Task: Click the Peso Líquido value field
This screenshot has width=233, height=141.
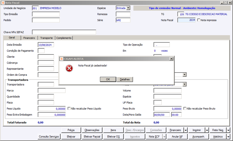Action: (x=52, y=109)
